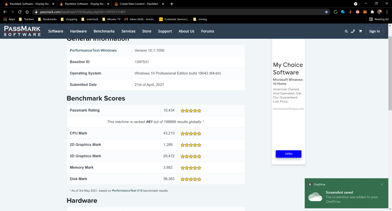The height and width of the screenshot is (211, 392).
Task: Open the Software menu
Action: (x=56, y=31)
